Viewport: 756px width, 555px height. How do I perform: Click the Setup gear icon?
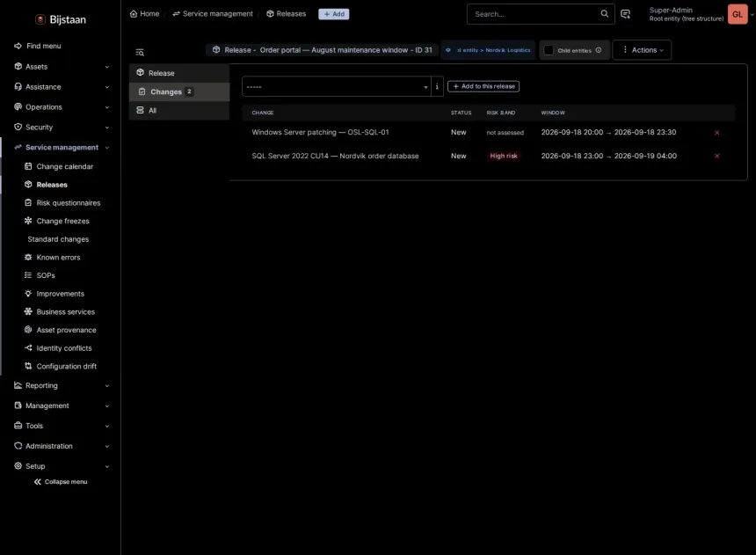tap(18, 465)
